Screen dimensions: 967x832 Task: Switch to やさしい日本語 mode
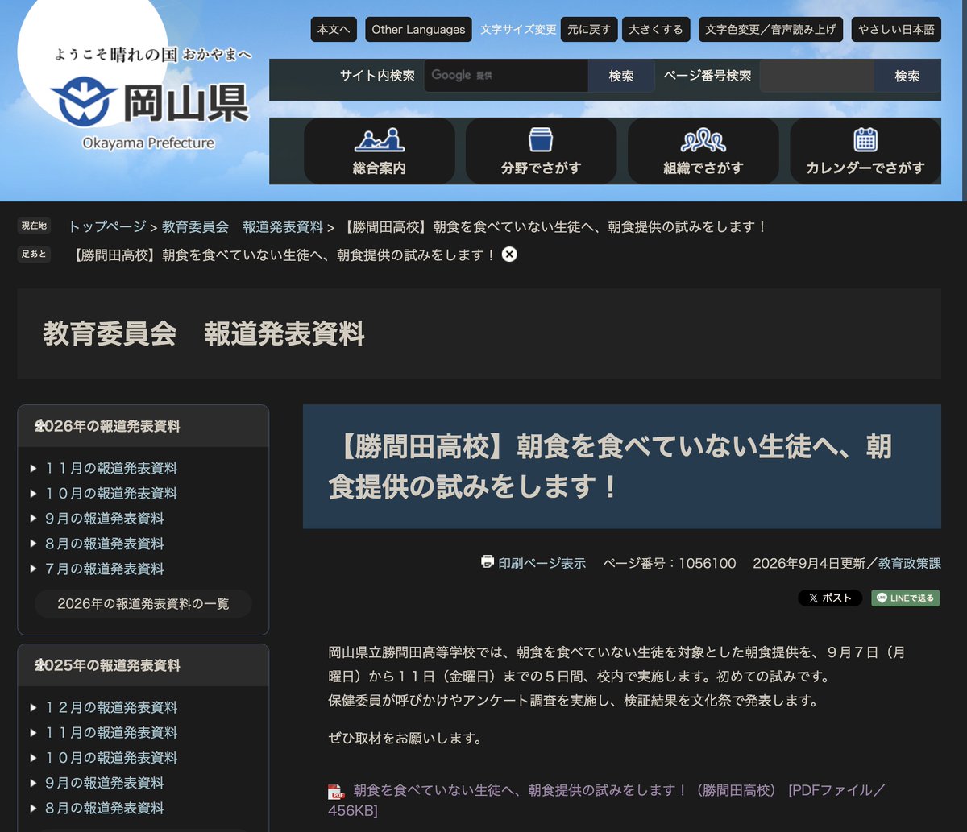coord(896,30)
